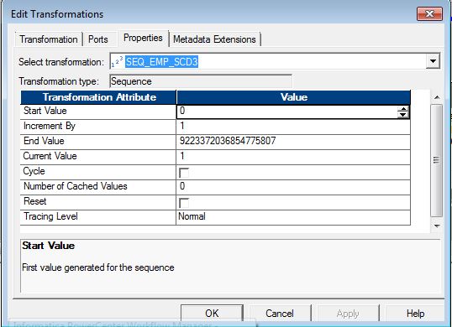Open Help for this dialog
This screenshot has height=327, width=452.
[415, 314]
